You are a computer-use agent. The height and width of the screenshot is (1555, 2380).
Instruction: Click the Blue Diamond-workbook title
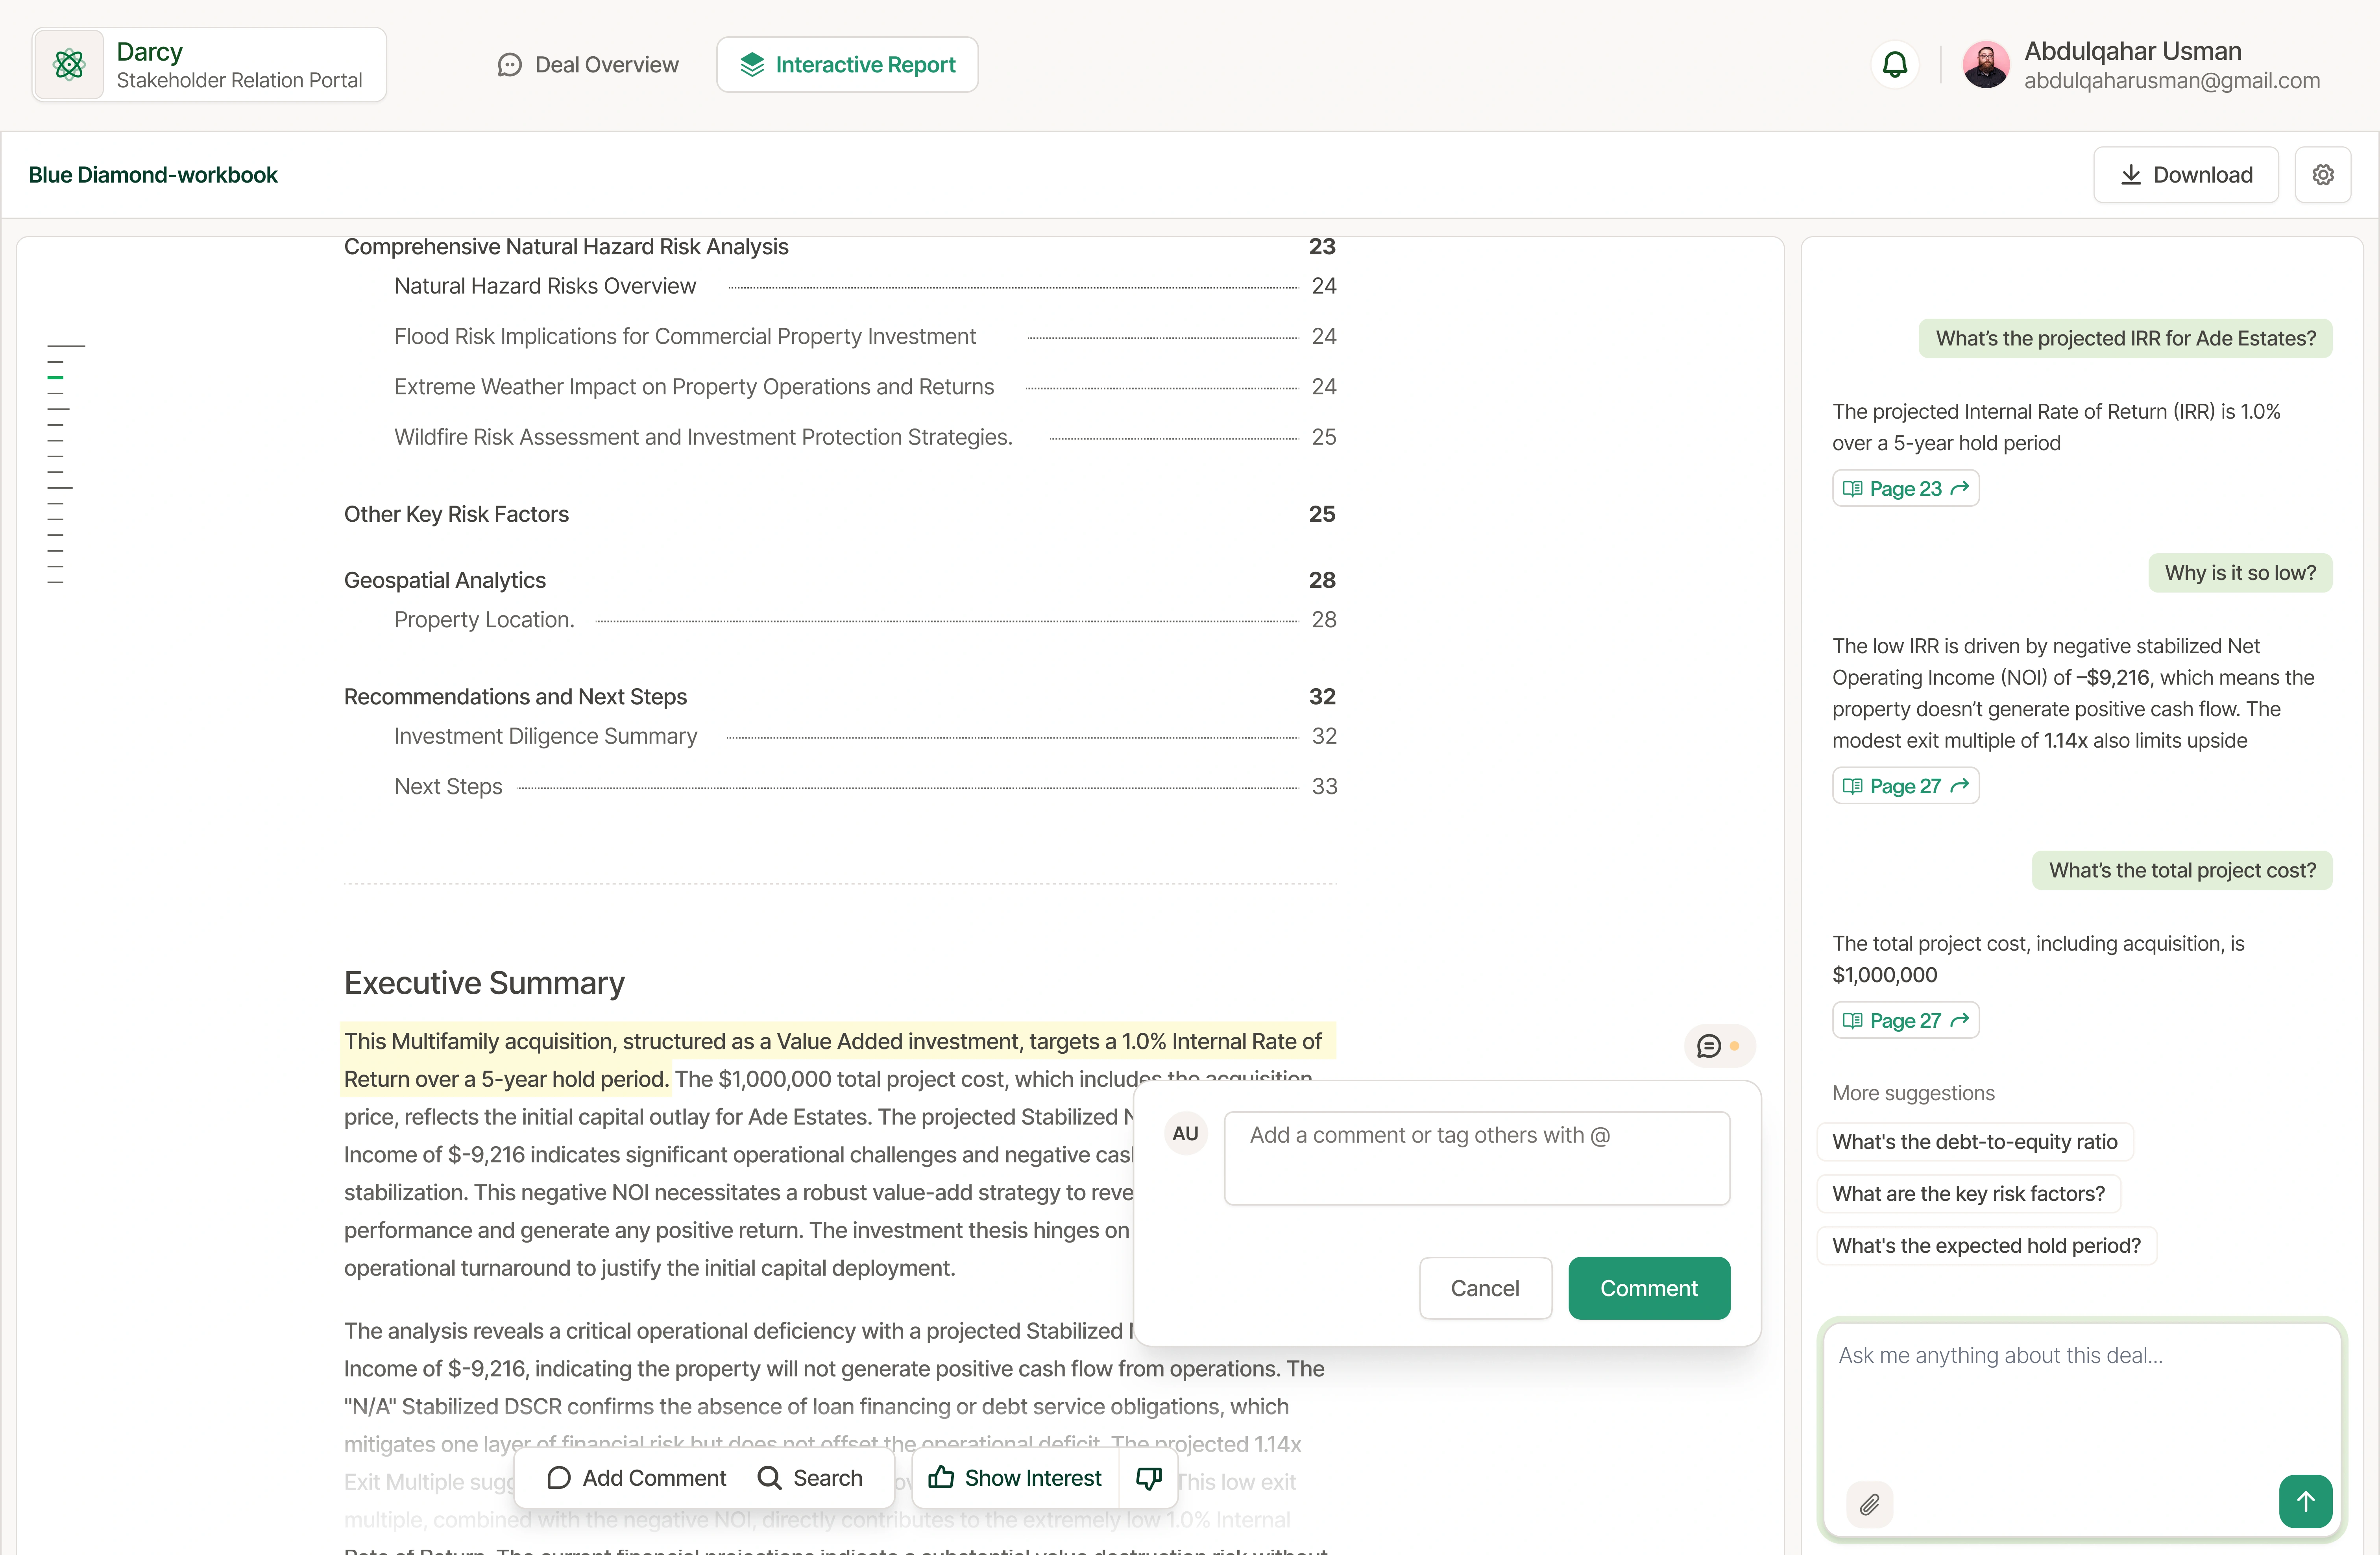[x=153, y=175]
